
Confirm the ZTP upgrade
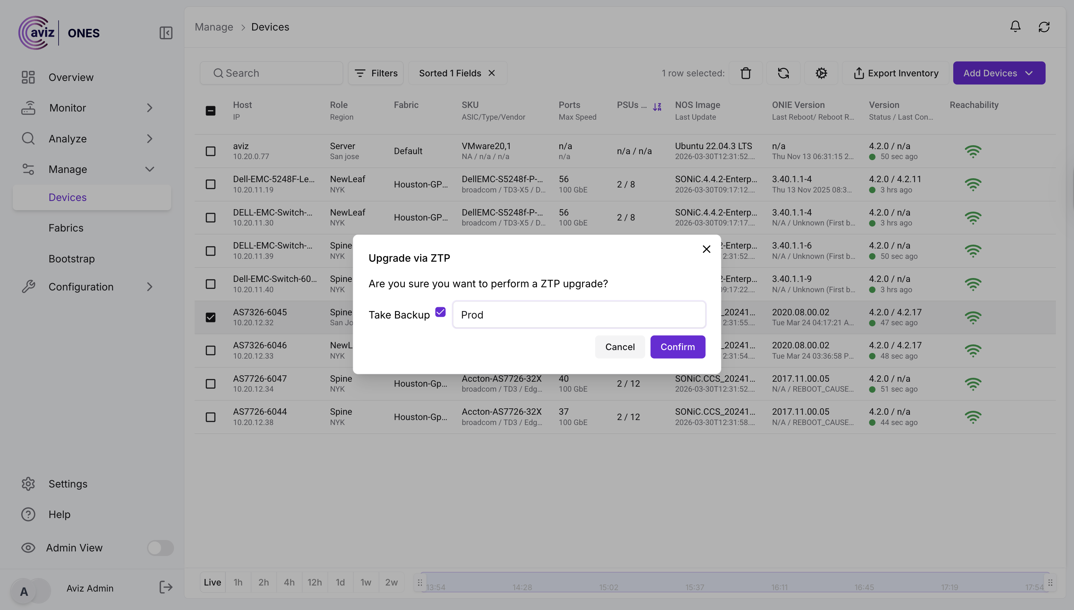pyautogui.click(x=677, y=347)
